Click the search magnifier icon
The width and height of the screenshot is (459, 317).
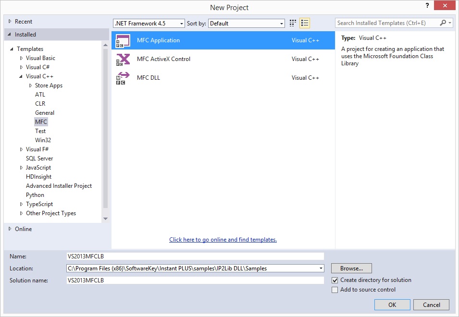pos(443,23)
